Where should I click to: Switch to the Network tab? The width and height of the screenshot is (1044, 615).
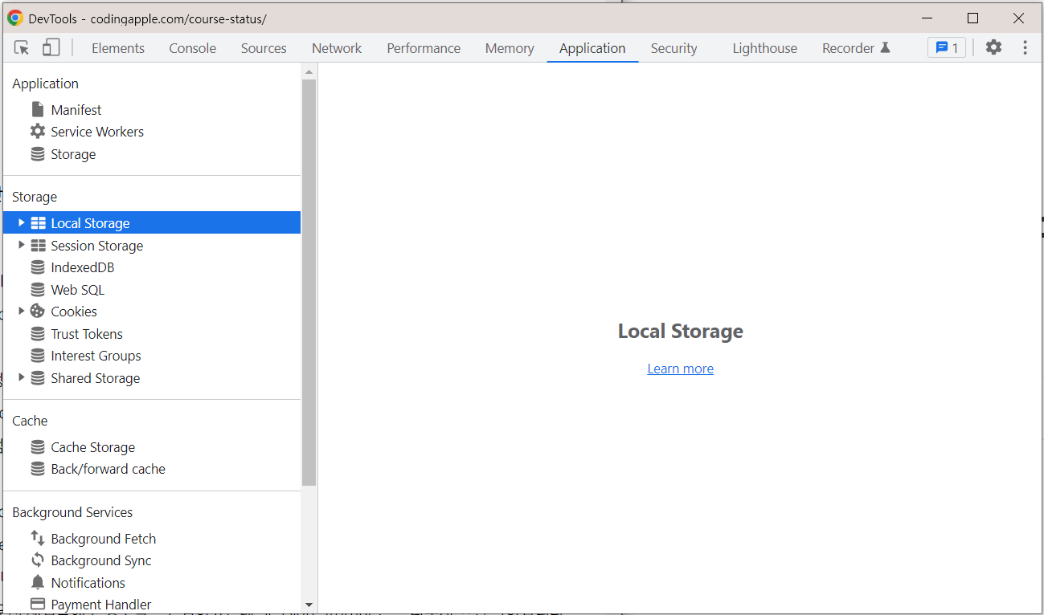point(336,47)
